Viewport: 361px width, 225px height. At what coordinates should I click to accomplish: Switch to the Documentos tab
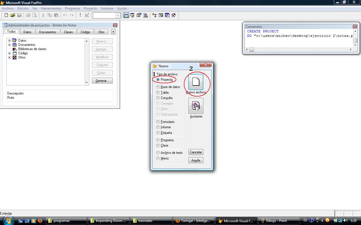click(48, 32)
